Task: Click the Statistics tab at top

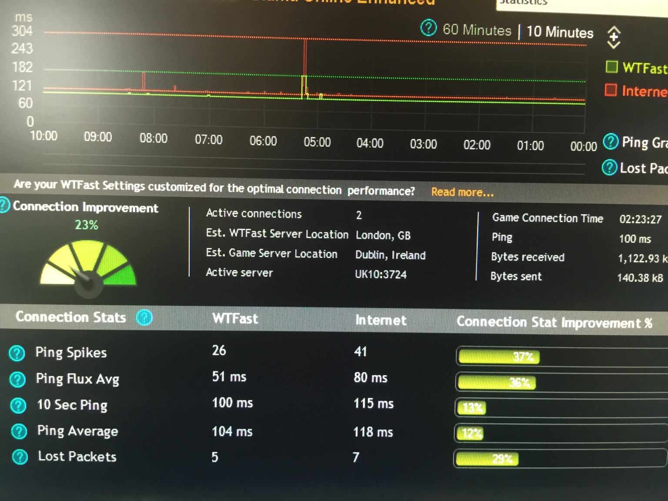Action: tap(523, 2)
